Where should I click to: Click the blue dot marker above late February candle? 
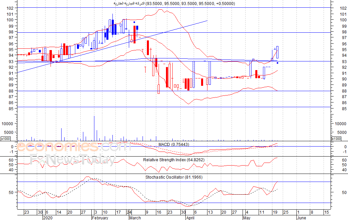pos(134,22)
